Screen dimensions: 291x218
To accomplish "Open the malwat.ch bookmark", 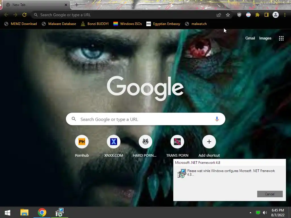I will pyautogui.click(x=196, y=24).
